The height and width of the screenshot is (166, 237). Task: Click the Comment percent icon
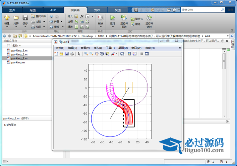(76, 22)
